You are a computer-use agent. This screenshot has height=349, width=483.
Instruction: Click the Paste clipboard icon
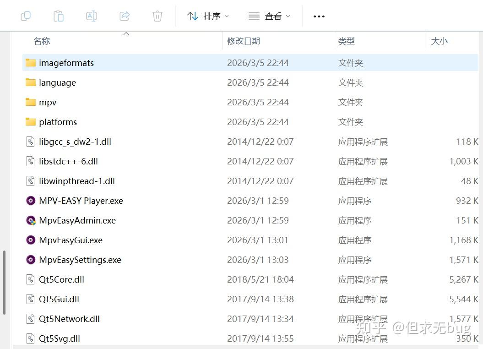[x=59, y=16]
